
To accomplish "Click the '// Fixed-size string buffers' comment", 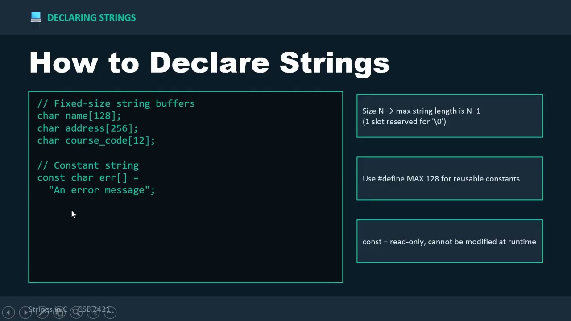I will [x=116, y=103].
